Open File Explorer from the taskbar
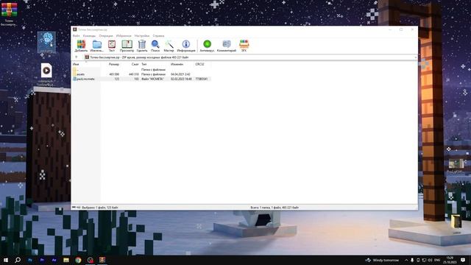Image resolution: width=471 pixels, height=265 pixels. [66, 260]
